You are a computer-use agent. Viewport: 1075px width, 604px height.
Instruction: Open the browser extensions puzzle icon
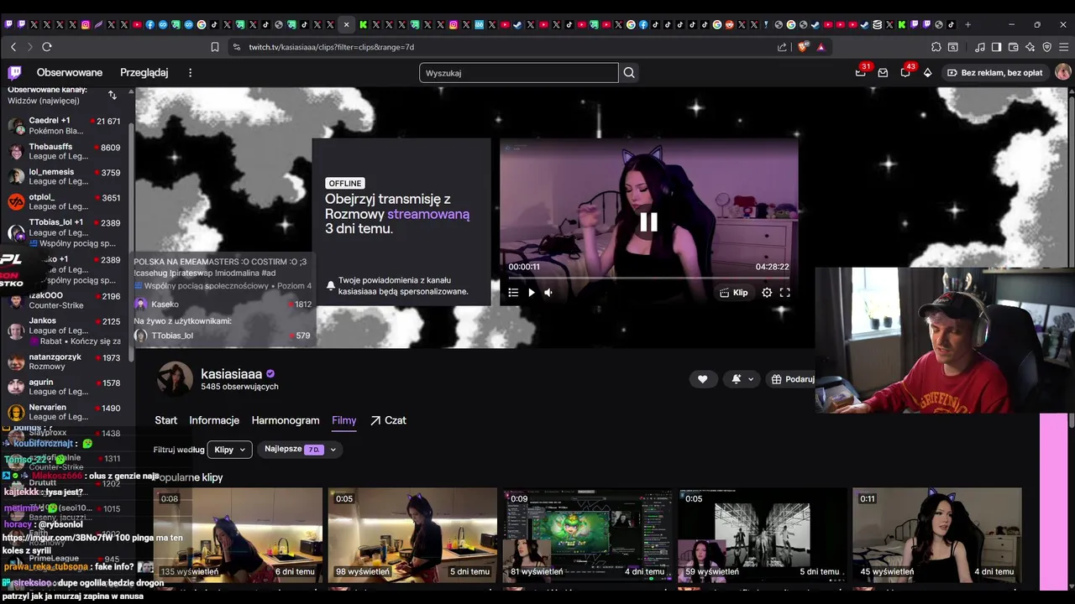tap(936, 47)
